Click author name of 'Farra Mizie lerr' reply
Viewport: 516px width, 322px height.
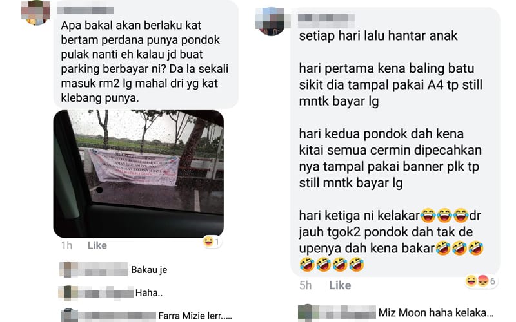click(117, 316)
